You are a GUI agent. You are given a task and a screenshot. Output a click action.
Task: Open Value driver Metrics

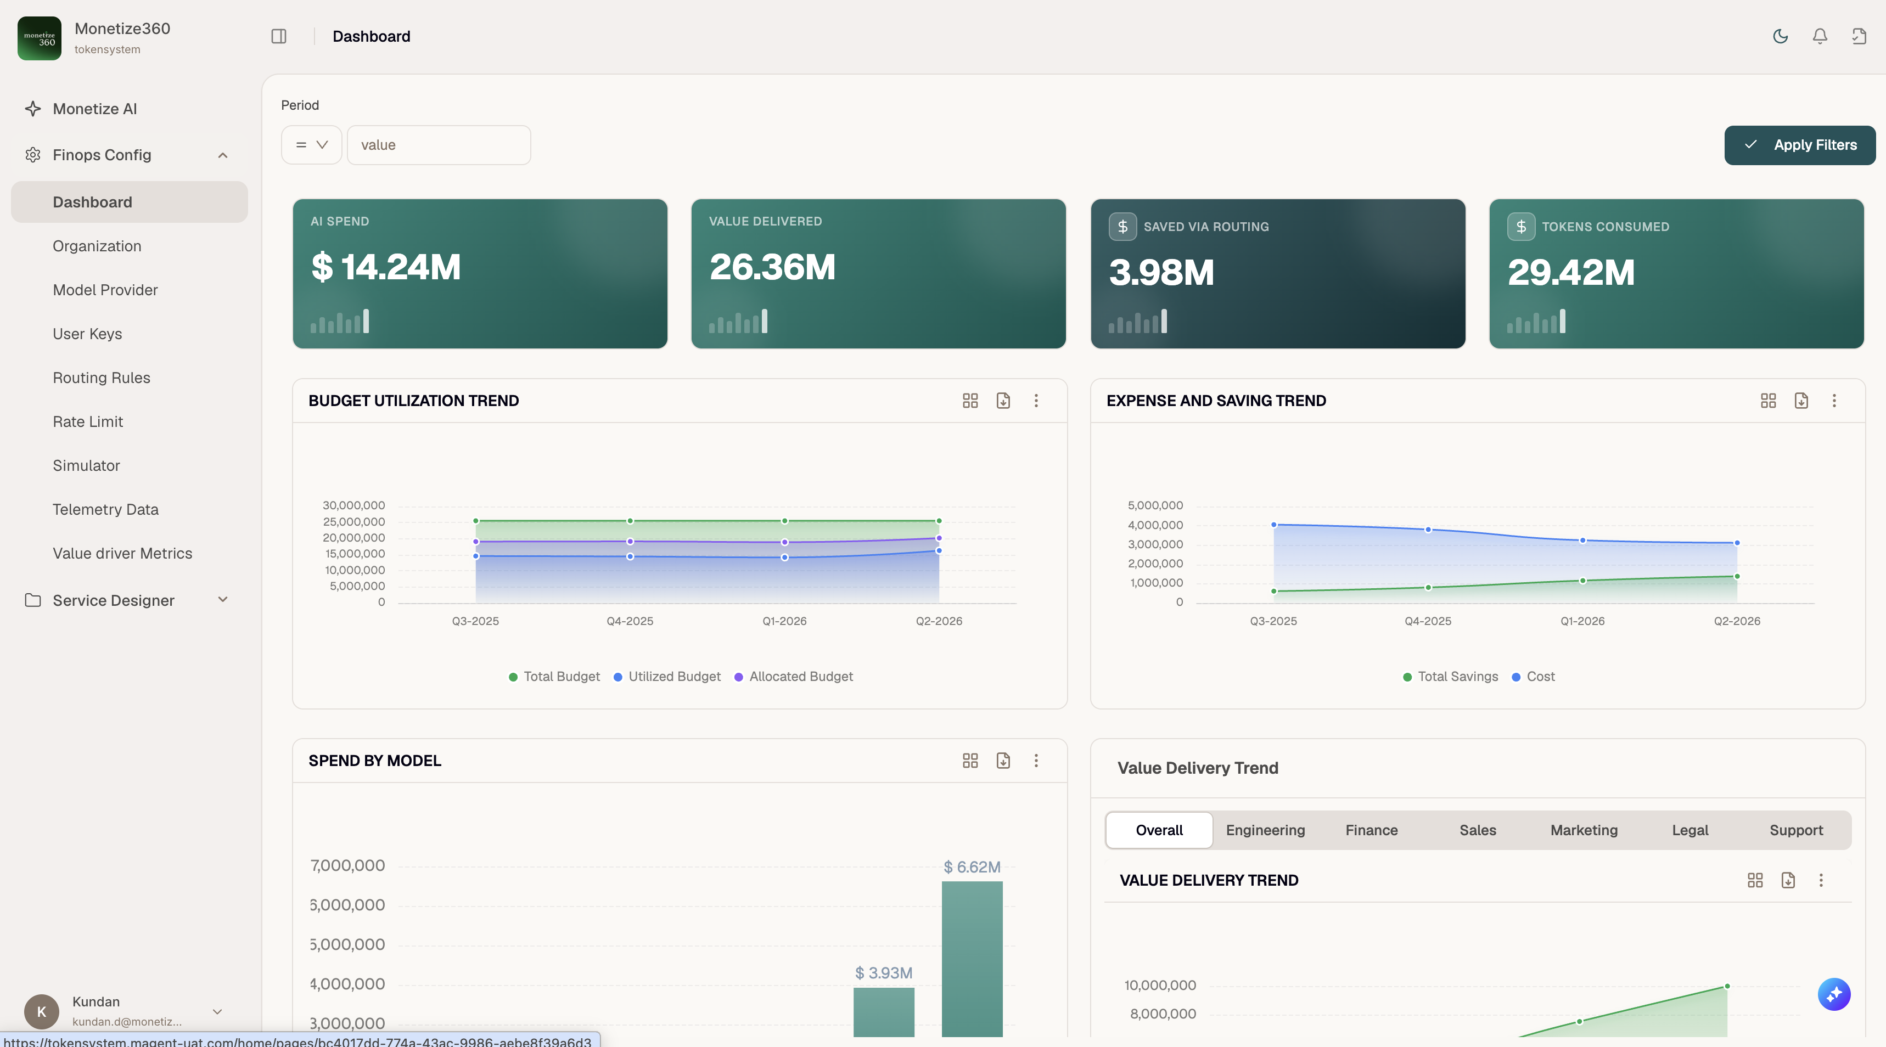130,554
